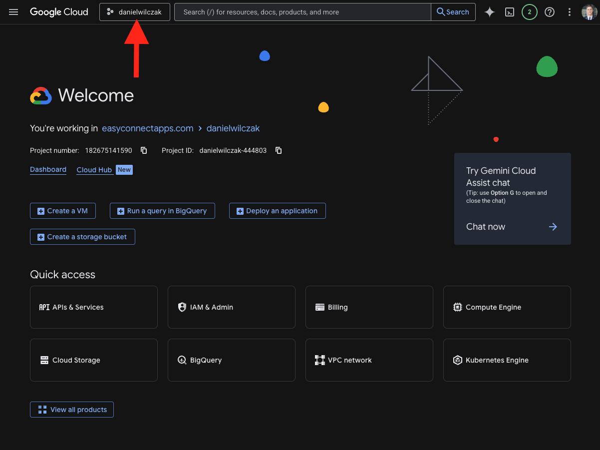Open the easyconnectapps.com organization link
This screenshot has height=450, width=600.
click(147, 128)
